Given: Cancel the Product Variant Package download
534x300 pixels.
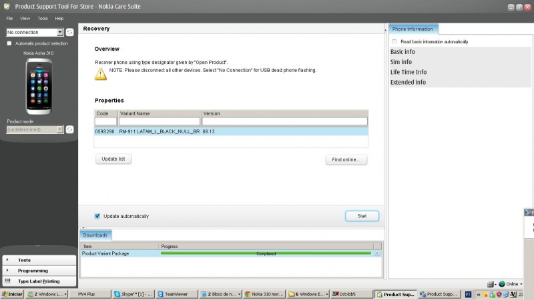Looking at the screenshot, I should click(377, 253).
